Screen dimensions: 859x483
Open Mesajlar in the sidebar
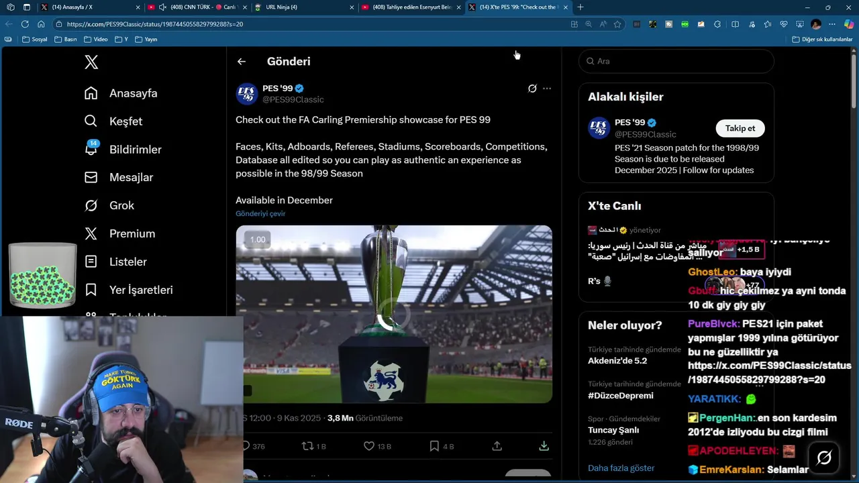(x=119, y=177)
